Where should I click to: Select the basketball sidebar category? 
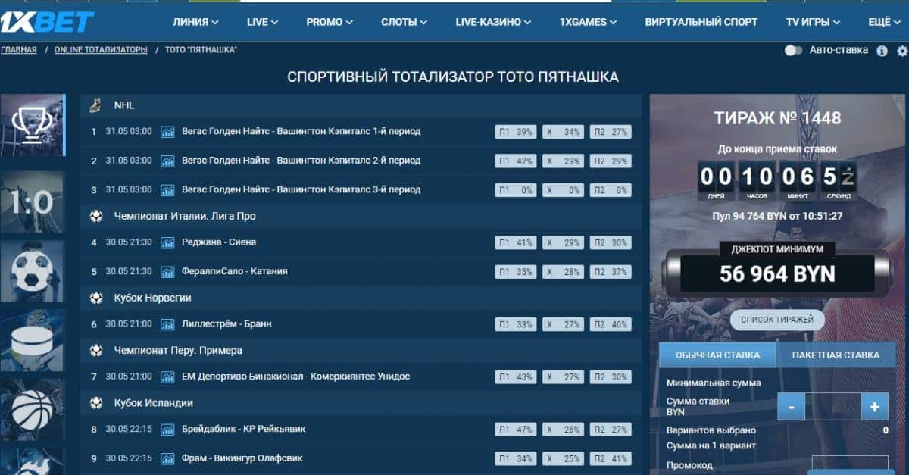tap(33, 410)
